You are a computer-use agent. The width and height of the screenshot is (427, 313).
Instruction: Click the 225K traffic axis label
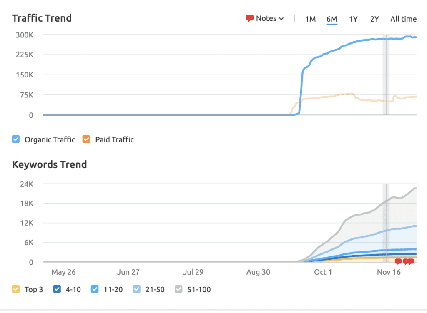click(x=25, y=55)
